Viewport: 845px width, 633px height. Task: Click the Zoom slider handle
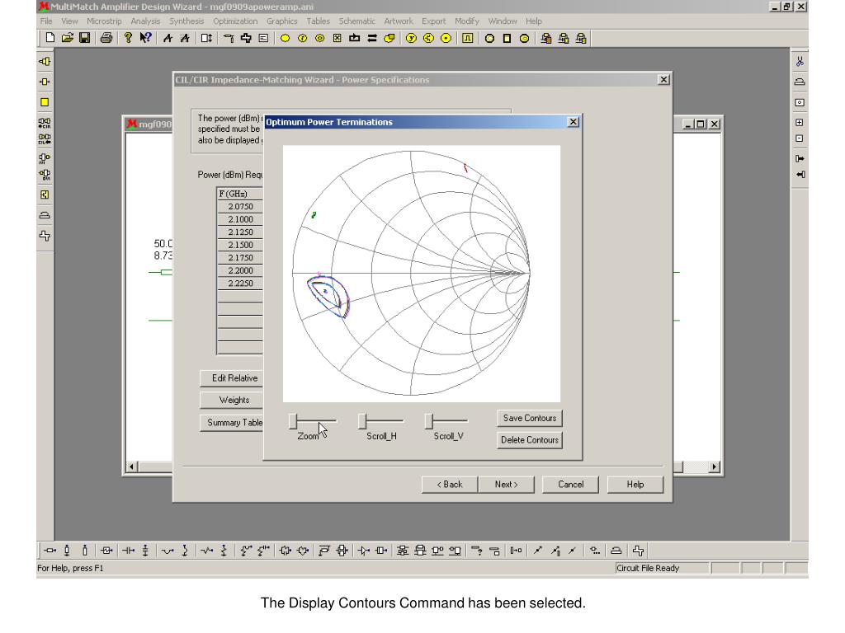[293, 421]
